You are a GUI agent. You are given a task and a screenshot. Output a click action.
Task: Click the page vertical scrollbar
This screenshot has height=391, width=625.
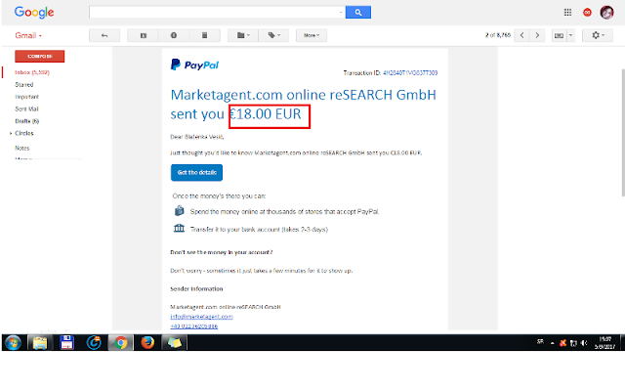point(623,132)
